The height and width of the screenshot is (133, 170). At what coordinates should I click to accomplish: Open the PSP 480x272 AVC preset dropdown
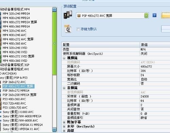click(146, 16)
